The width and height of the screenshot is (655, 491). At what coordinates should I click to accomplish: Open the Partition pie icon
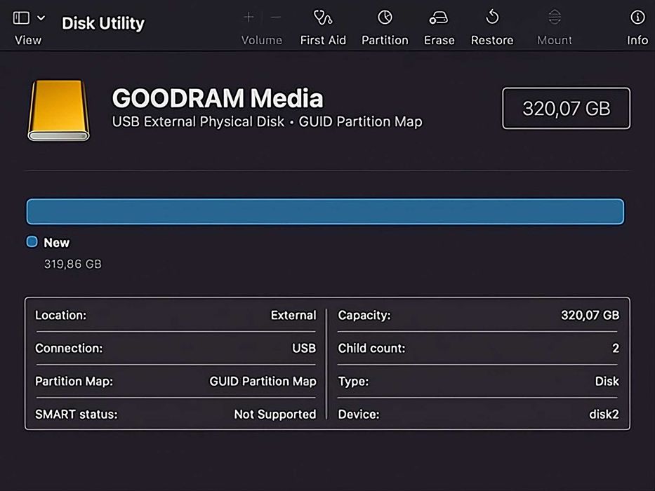click(x=385, y=18)
